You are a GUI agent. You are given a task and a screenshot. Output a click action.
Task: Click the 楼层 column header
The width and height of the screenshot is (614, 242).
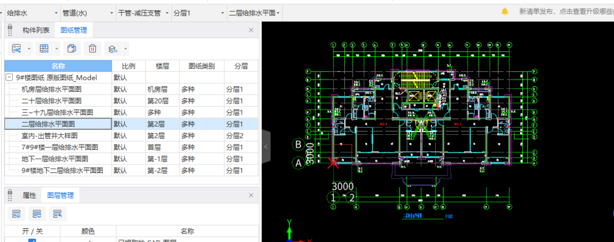pos(162,66)
